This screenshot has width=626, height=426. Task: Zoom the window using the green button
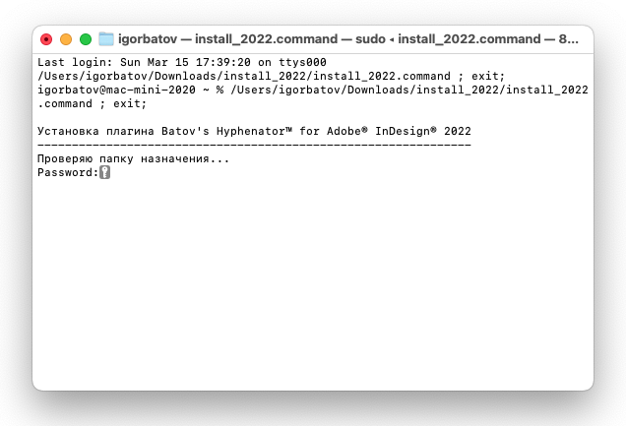(x=86, y=39)
